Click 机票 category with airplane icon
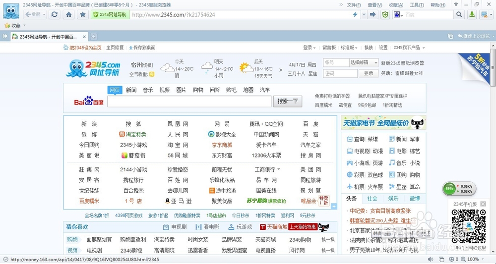This screenshot has height=264, width=496. tap(356, 187)
